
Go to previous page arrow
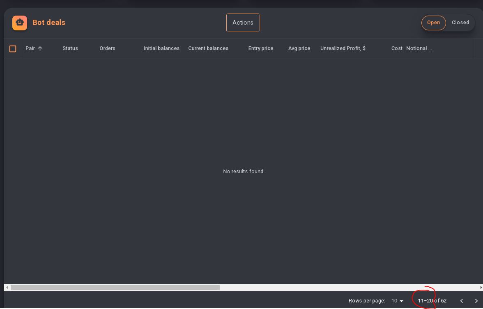click(462, 301)
